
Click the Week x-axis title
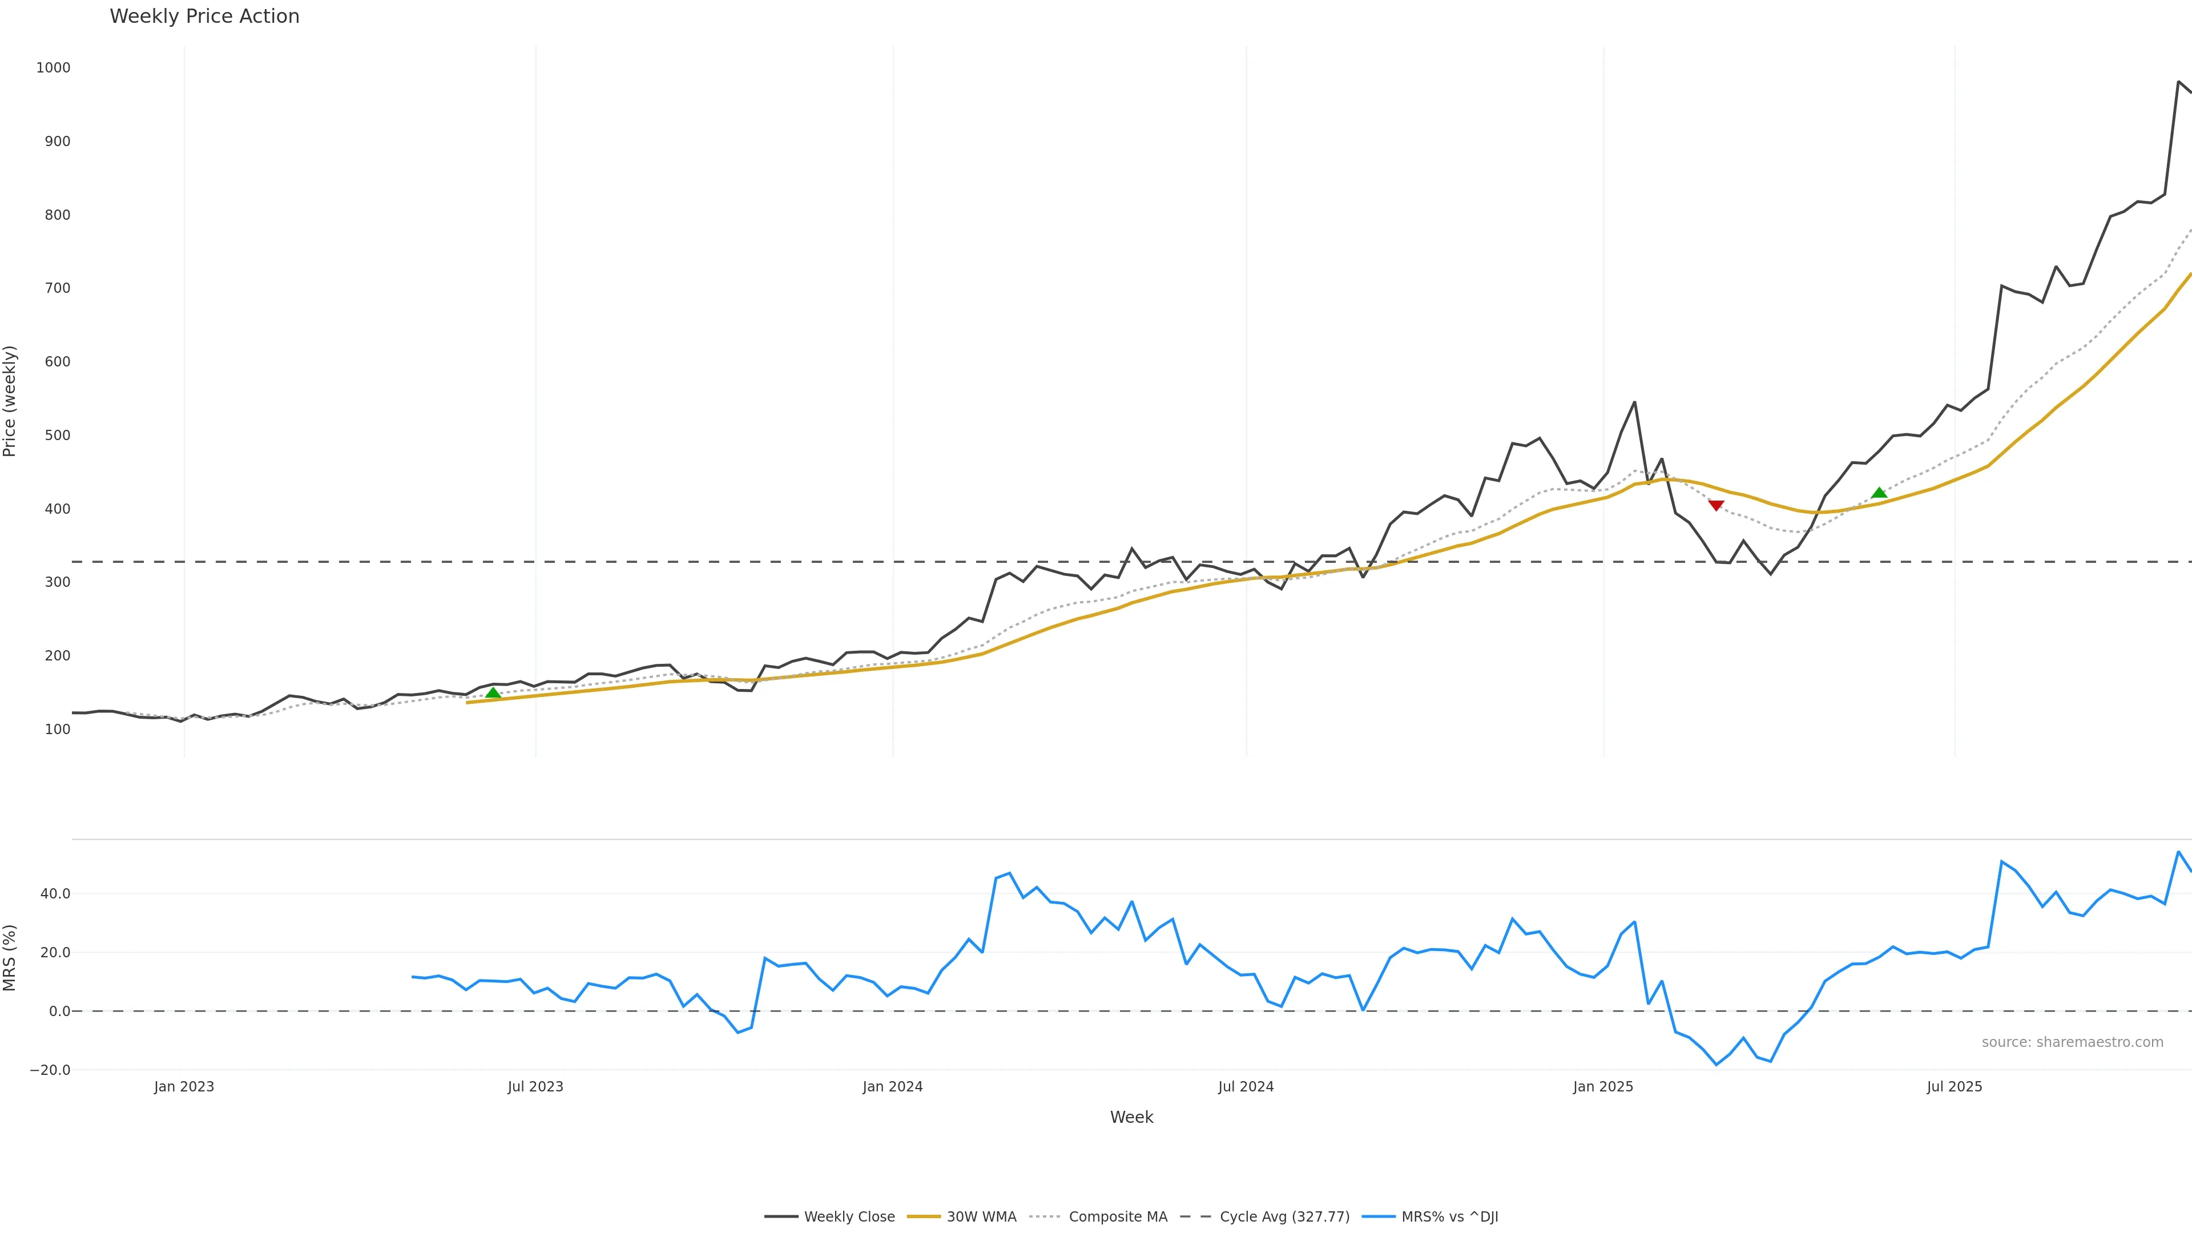click(1131, 1117)
